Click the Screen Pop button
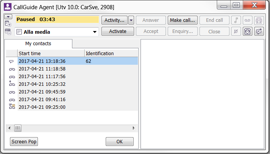Viewport: 270px width, 154px height. 24,142
